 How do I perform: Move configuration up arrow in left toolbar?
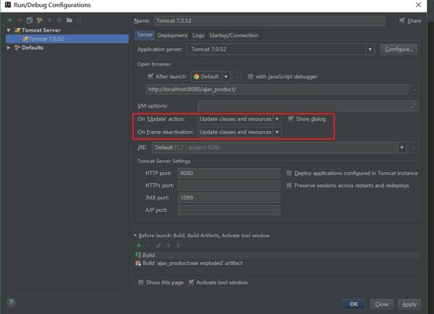tap(50, 21)
